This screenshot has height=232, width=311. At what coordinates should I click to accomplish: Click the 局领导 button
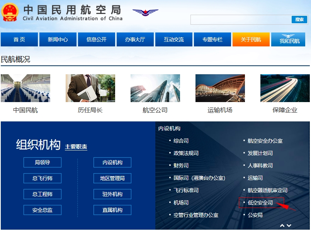[x=42, y=162]
